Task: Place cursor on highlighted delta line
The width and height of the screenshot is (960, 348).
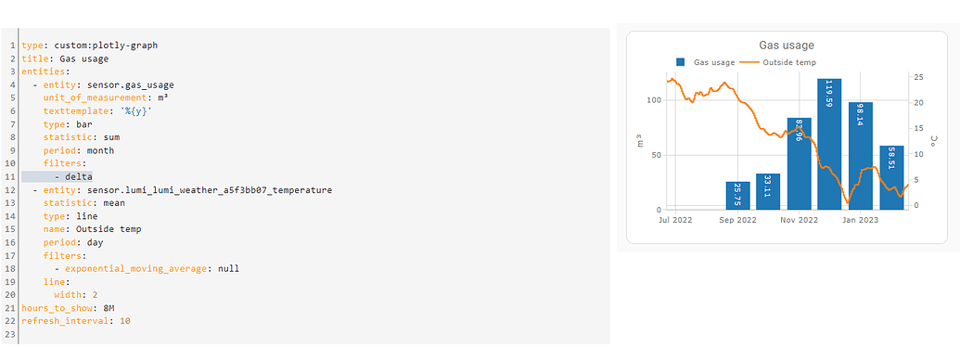Action: pyautogui.click(x=57, y=177)
